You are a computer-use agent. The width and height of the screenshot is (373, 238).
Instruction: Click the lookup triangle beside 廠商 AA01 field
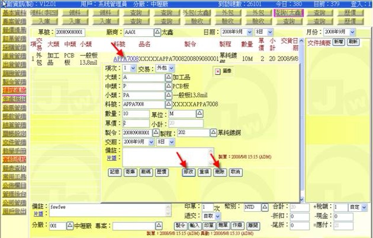(157, 31)
